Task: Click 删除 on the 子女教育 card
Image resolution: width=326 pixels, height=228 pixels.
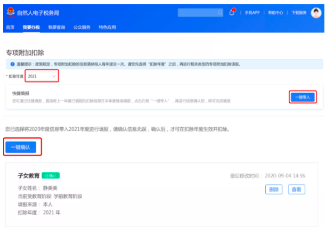Action: [x=274, y=189]
